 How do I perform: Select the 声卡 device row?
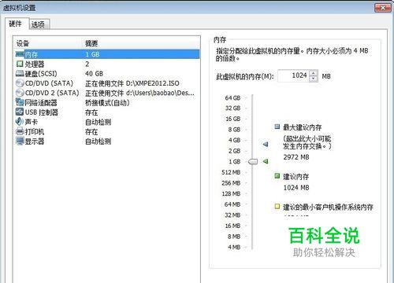pos(107,122)
